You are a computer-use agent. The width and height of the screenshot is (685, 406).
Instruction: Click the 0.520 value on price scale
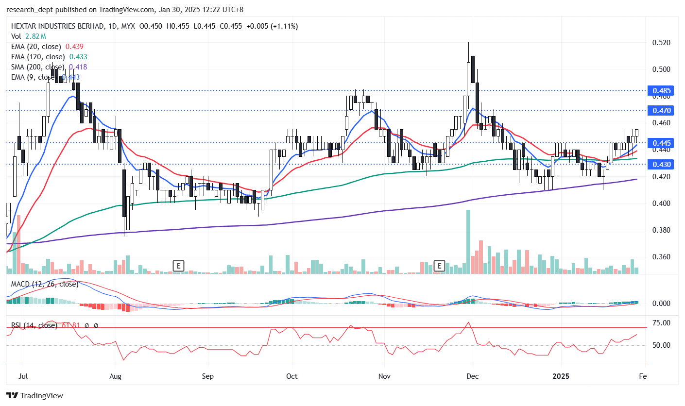pos(661,43)
